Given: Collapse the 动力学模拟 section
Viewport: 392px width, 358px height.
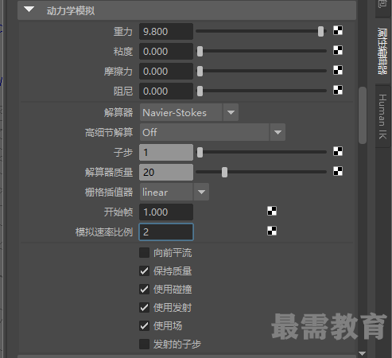Looking at the screenshot, I should click(29, 10).
